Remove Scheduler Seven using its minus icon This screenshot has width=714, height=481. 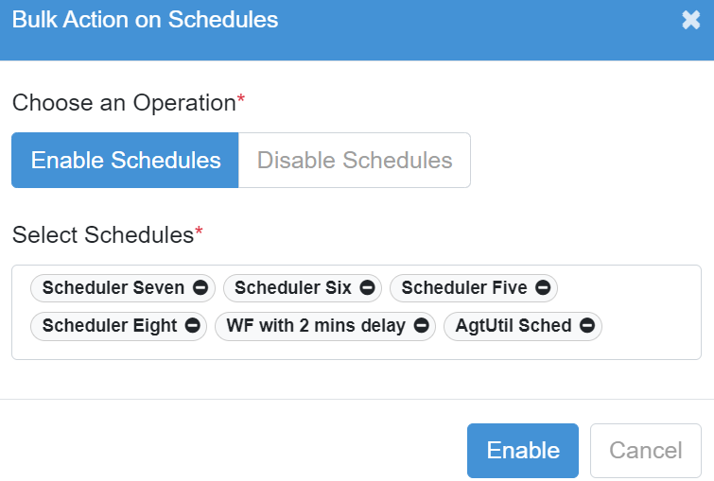200,287
